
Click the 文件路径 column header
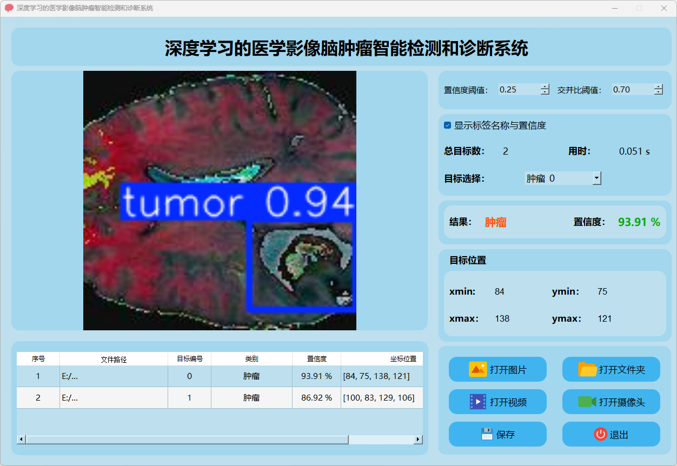[x=114, y=359]
